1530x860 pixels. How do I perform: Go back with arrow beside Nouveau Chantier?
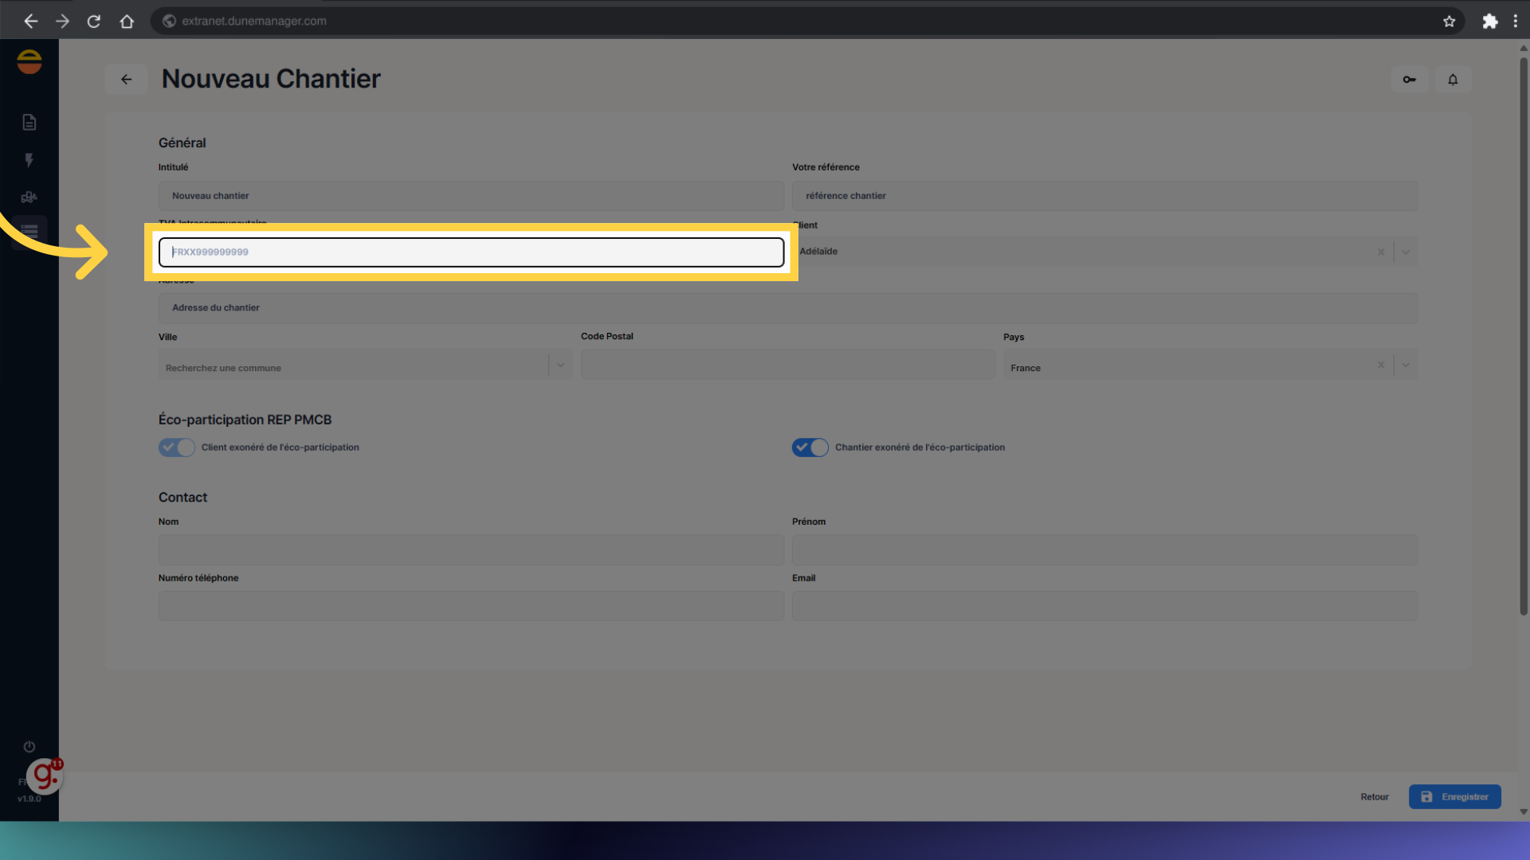click(126, 80)
